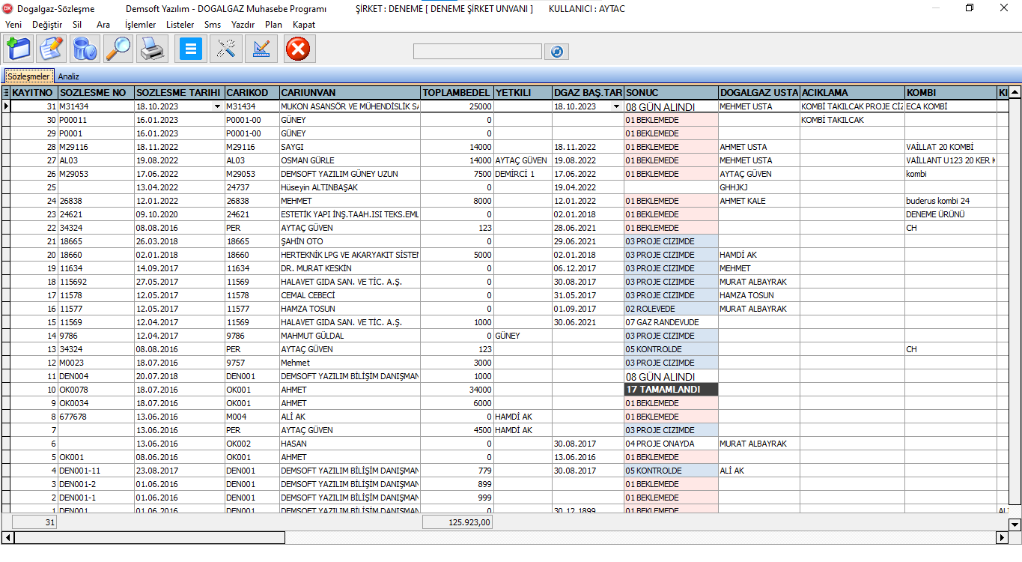1022x562 pixels.
Task: Select the GHHJKJ installer cell
Action: tap(758, 187)
